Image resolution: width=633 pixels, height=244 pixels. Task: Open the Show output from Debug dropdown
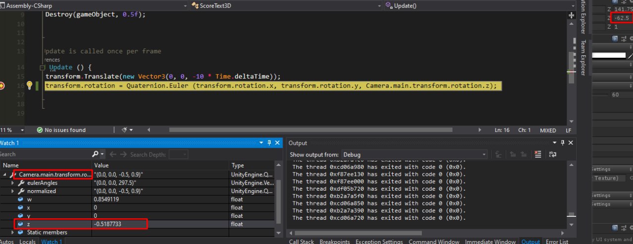click(x=413, y=155)
